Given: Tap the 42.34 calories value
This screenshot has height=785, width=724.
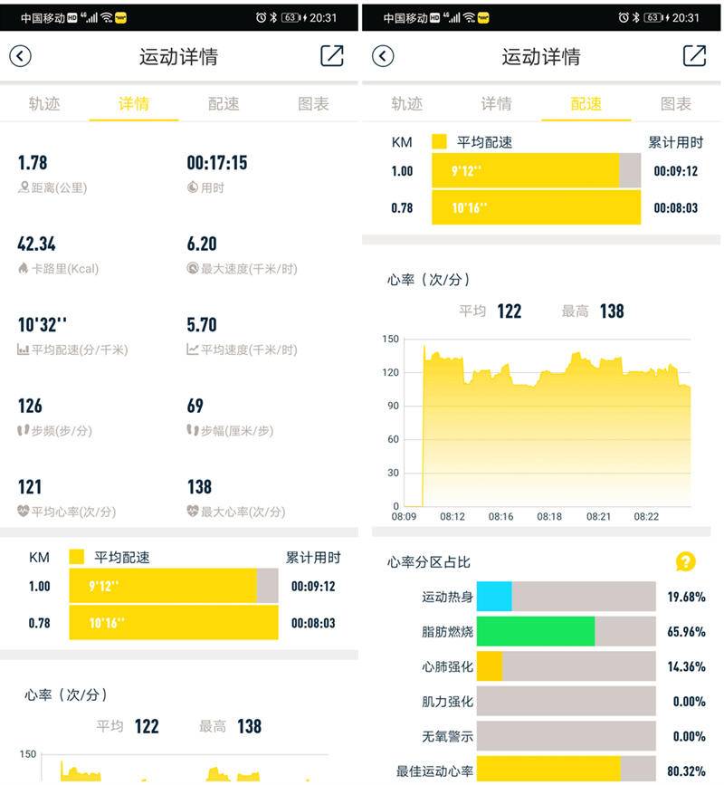Looking at the screenshot, I should 36,244.
